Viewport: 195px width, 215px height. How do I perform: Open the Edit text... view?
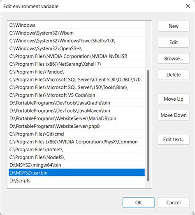(174, 139)
